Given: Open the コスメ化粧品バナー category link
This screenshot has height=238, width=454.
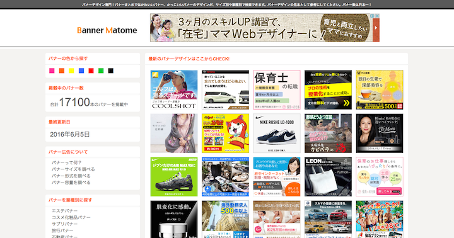Looking at the screenshot, I should click(x=71, y=217).
